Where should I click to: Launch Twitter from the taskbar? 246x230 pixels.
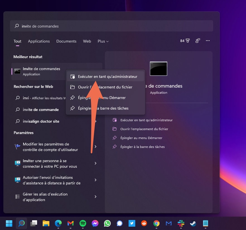[x=132, y=223]
